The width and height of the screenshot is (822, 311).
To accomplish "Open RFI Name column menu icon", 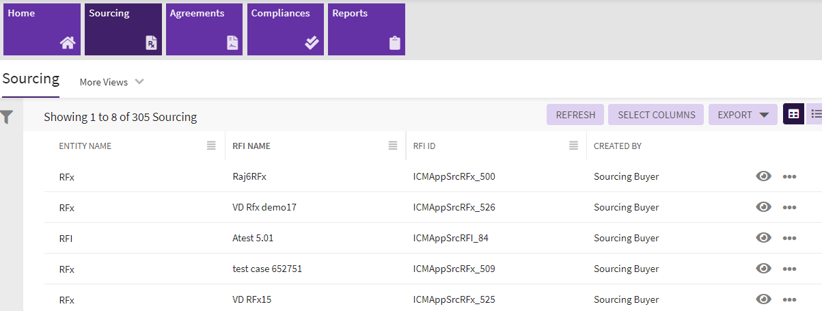I will tap(392, 146).
